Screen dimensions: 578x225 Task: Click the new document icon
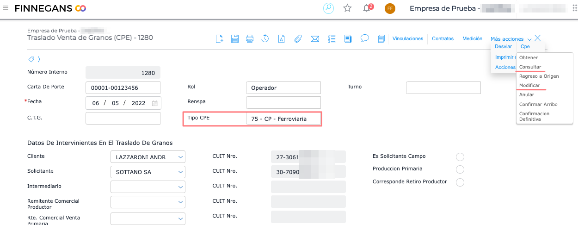(220, 39)
